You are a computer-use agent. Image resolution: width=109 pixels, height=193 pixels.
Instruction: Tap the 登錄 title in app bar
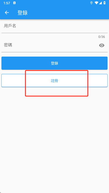(x=22, y=13)
